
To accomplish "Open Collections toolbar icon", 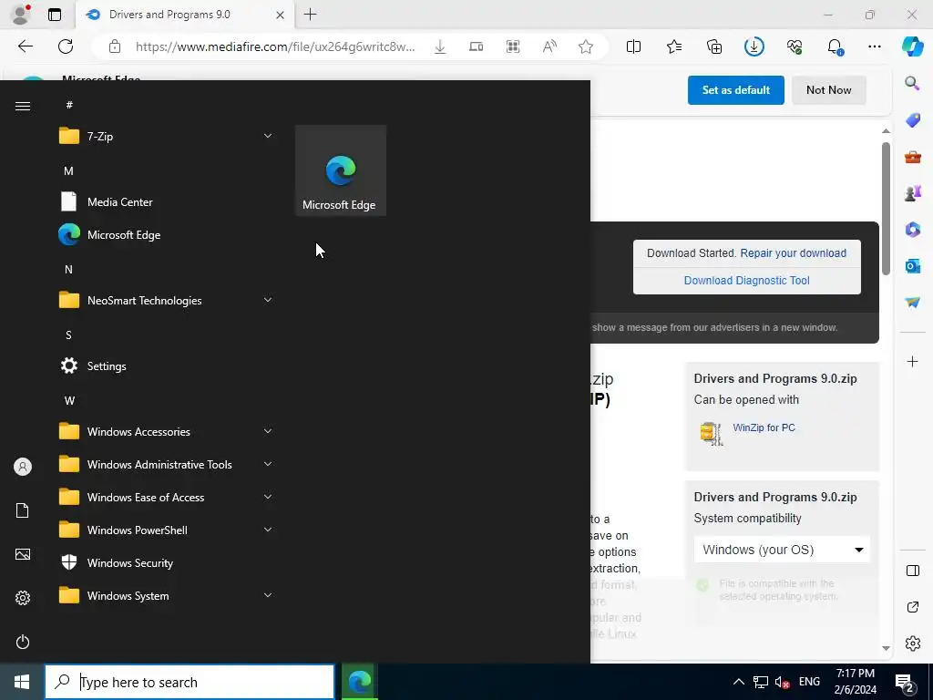I will click(x=714, y=46).
